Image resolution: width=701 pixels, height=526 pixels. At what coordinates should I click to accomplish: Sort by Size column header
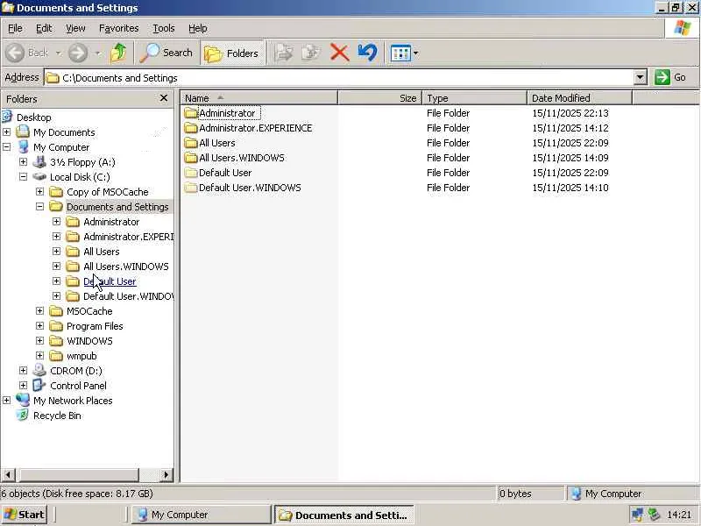pos(380,98)
